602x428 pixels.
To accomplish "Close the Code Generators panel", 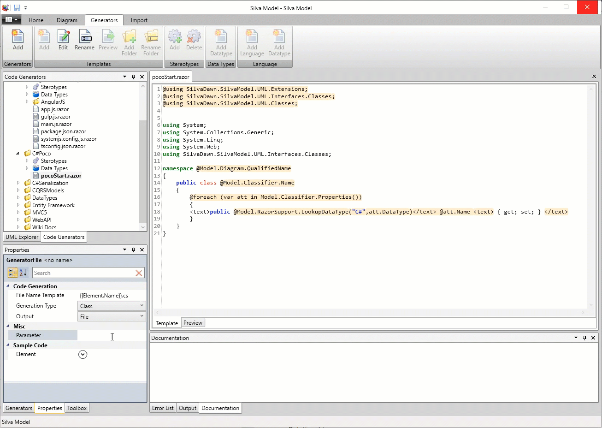I will 142,77.
